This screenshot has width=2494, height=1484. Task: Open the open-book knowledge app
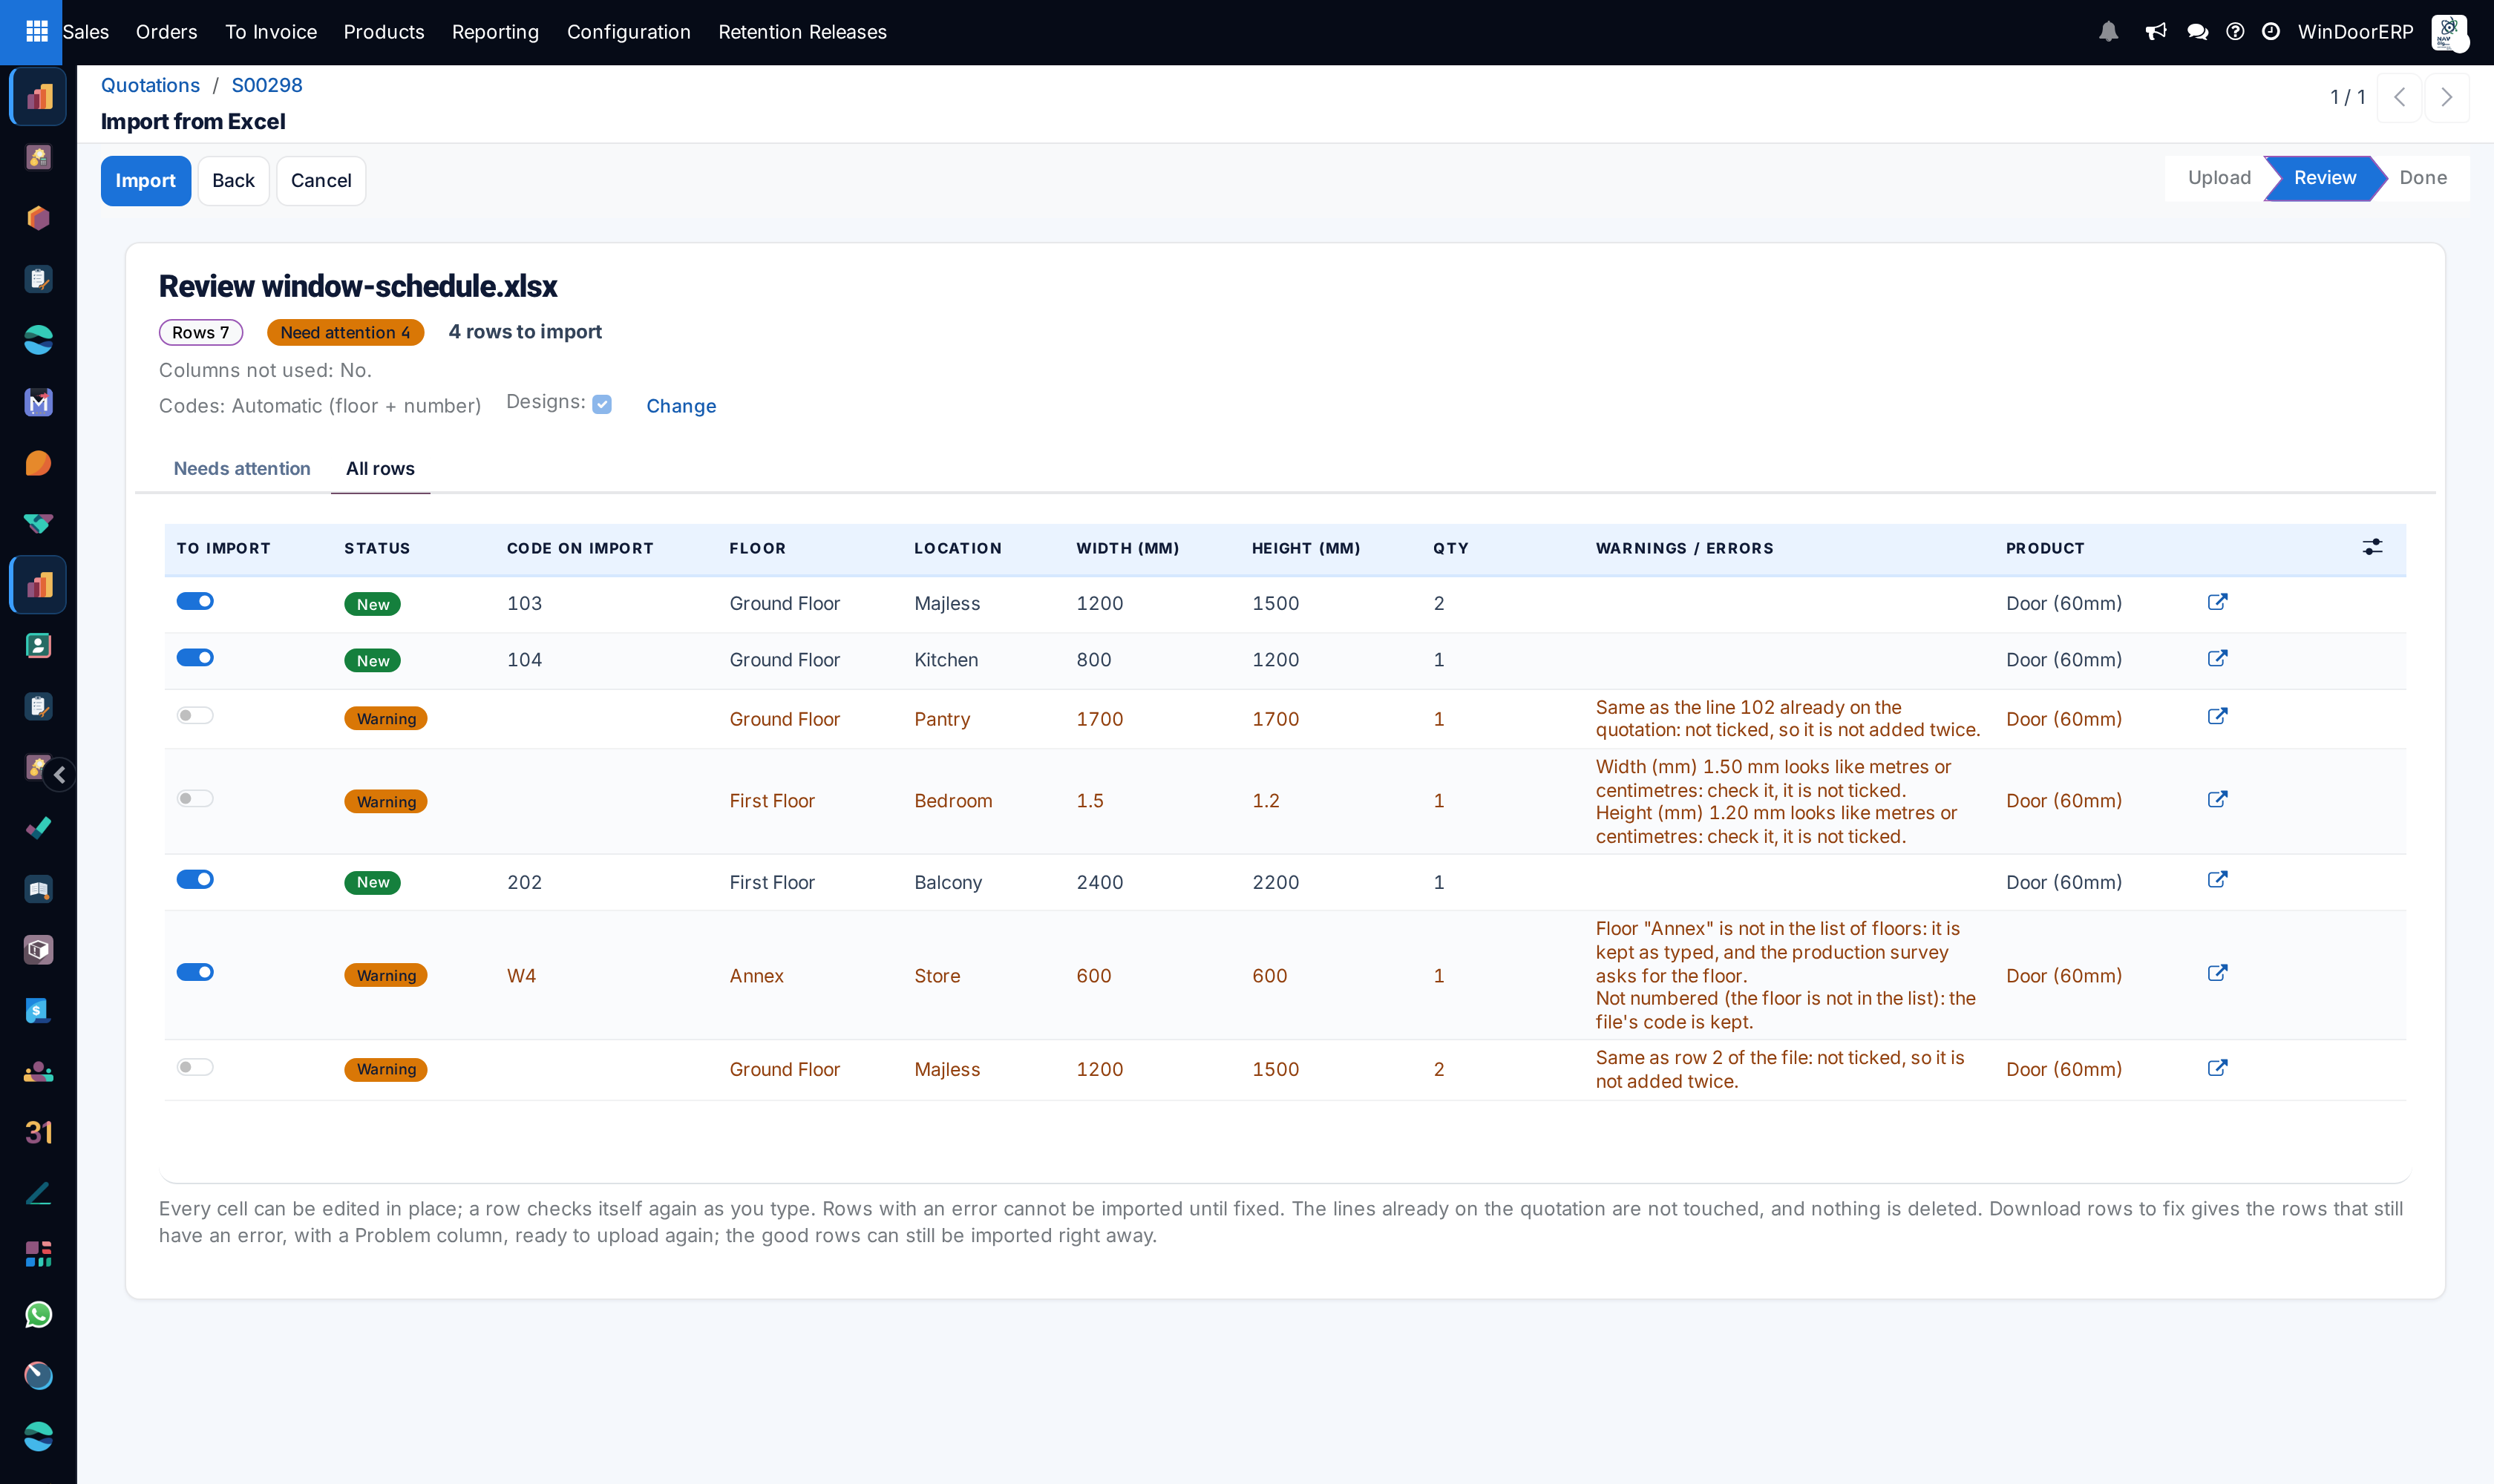[x=38, y=889]
